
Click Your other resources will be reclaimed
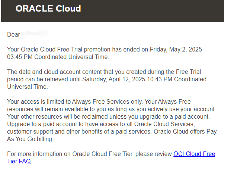[x=57, y=116]
